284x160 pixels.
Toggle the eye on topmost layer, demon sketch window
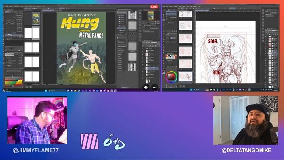click(266, 36)
